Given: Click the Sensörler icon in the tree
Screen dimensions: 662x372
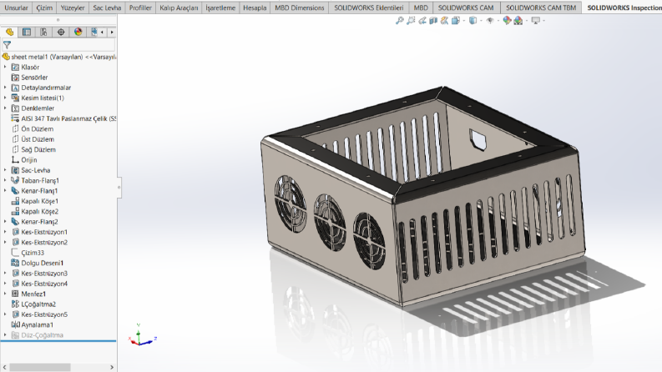Looking at the screenshot, I should pyautogui.click(x=15, y=78).
